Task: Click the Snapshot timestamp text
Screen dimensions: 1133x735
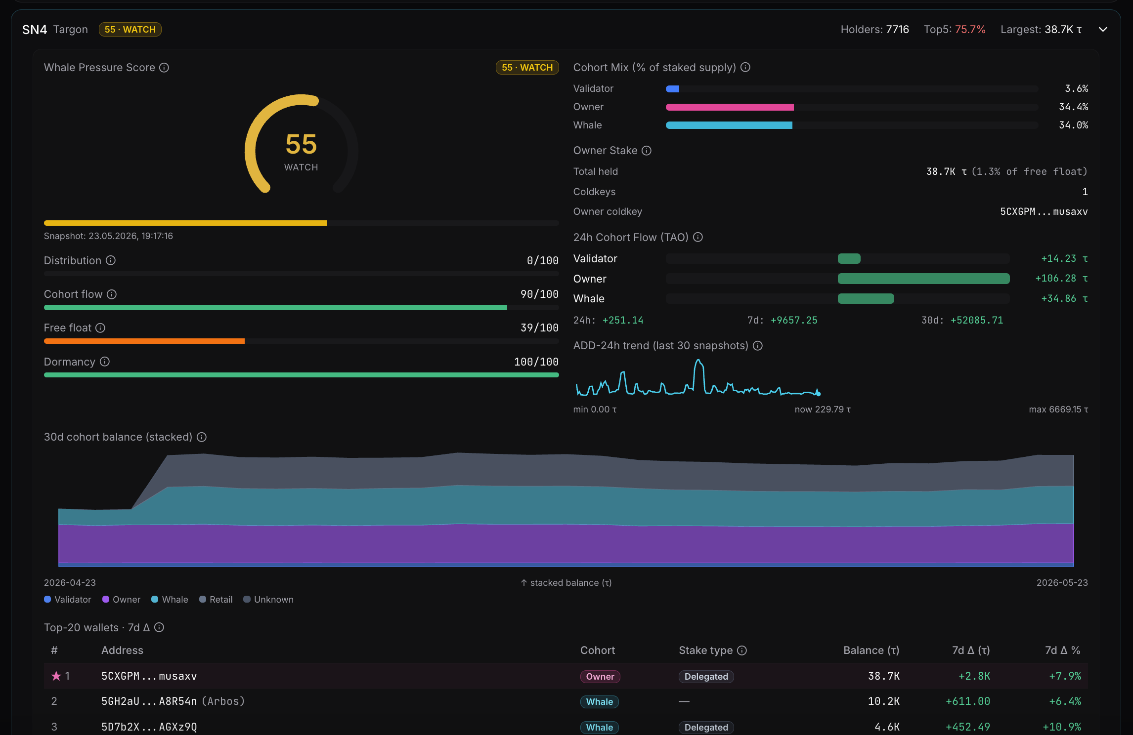Action: tap(108, 236)
